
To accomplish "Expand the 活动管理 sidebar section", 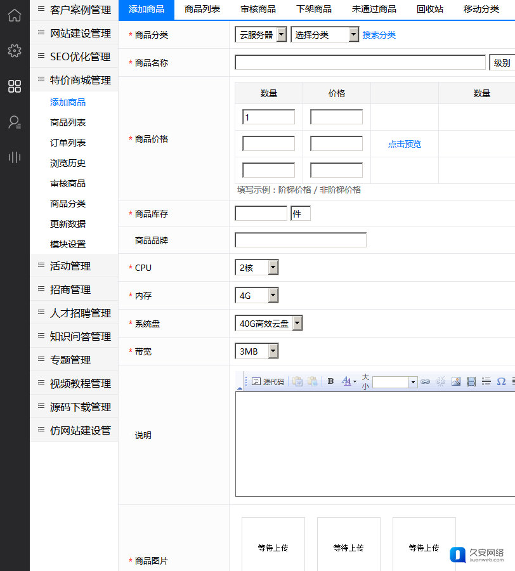I will 70,266.
